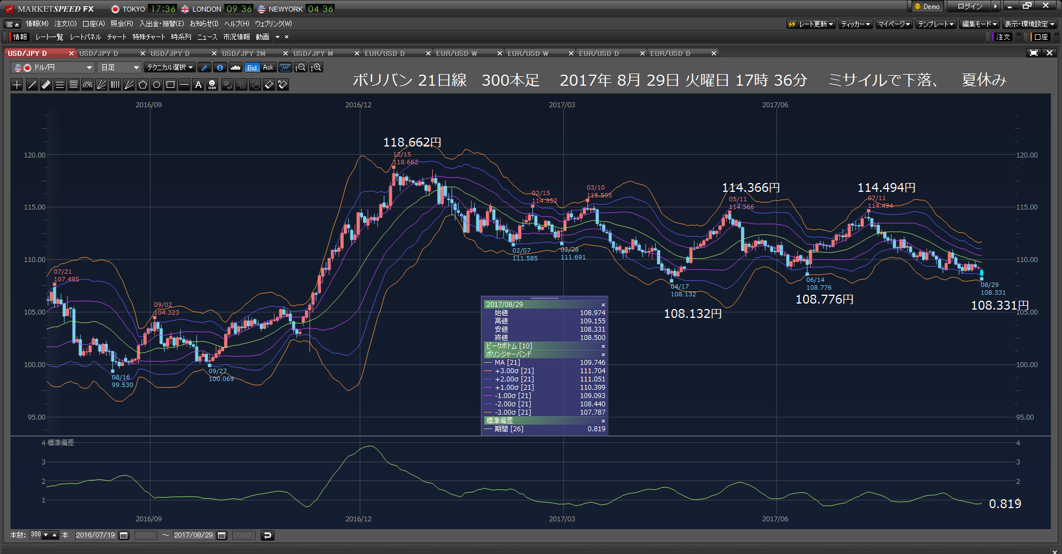Select the circle shape tool
Screen dimensions: 1062x554
157,85
